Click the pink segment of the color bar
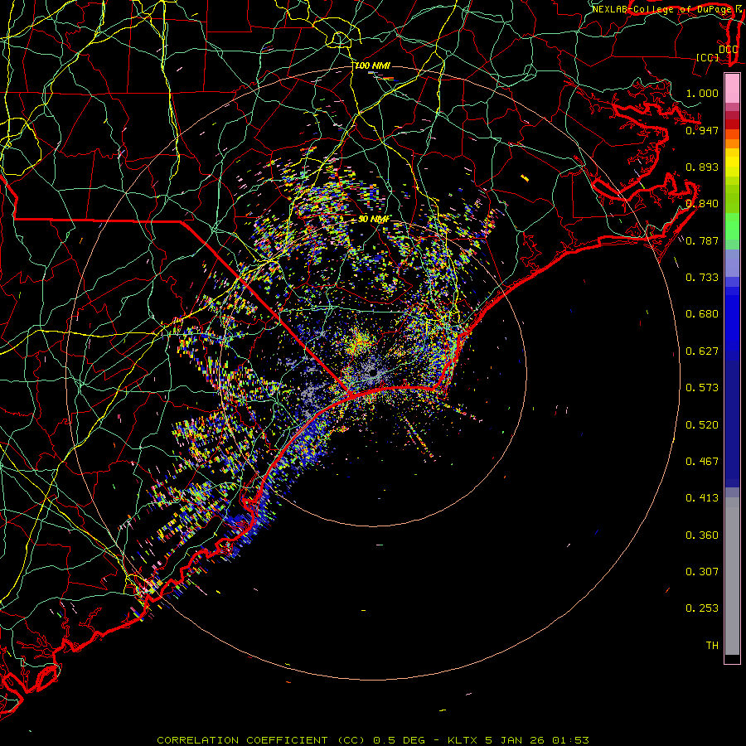 732,88
